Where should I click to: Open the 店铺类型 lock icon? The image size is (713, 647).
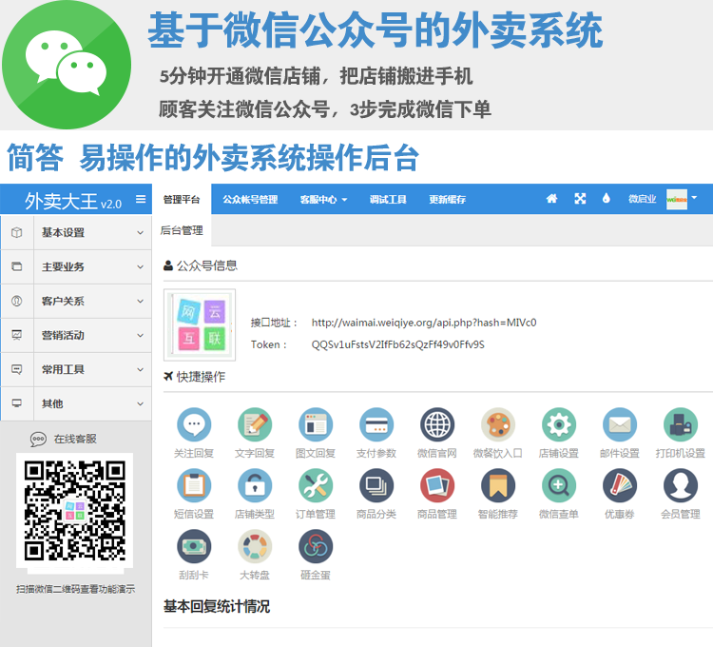pos(255,485)
